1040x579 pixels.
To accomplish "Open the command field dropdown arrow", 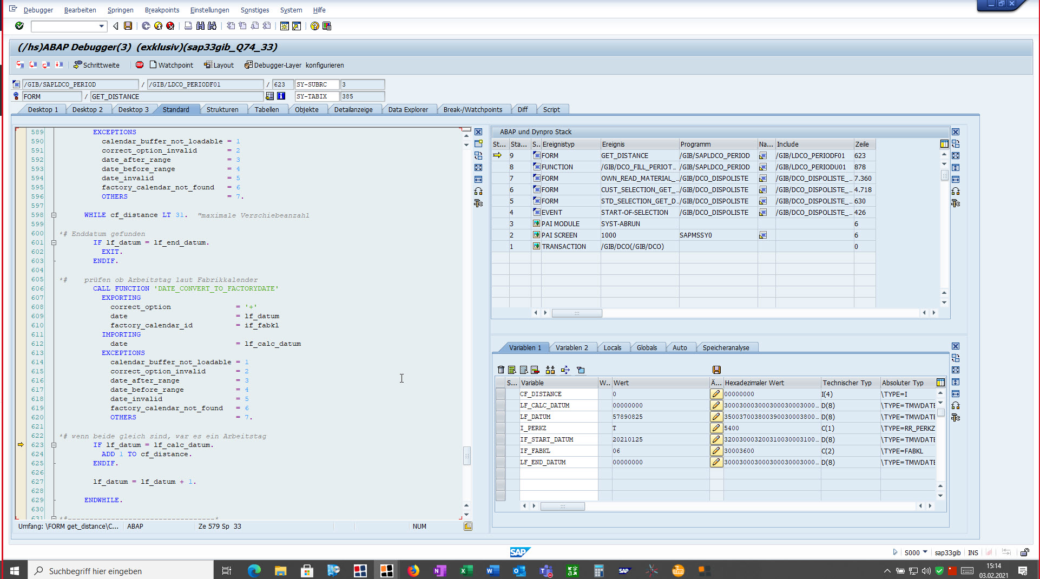I will [101, 26].
